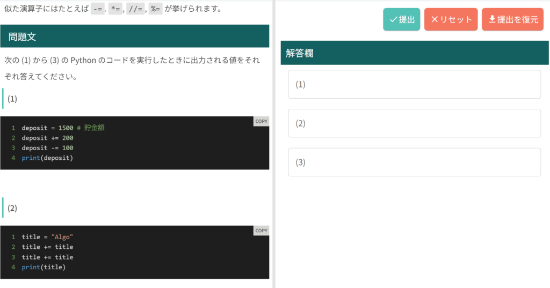Click the inline code chip "*="
550x288 pixels.
(x=115, y=9)
